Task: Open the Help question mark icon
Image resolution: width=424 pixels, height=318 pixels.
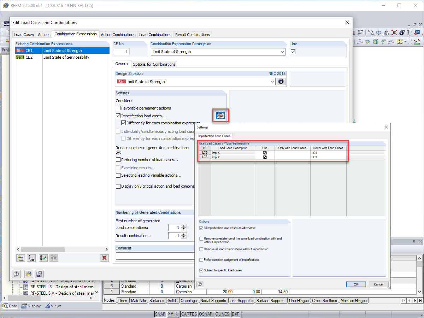Action: 16,274
